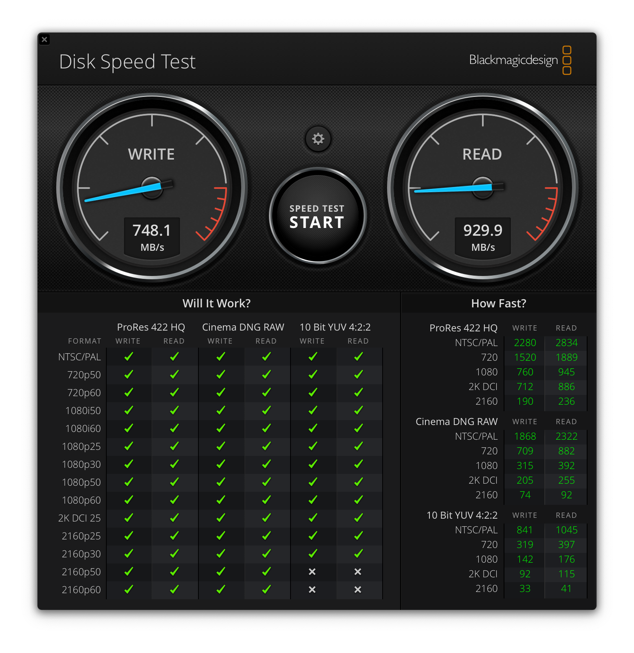Click the Disk Speed Test title
Image resolution: width=634 pixels, height=653 pixels.
point(128,62)
